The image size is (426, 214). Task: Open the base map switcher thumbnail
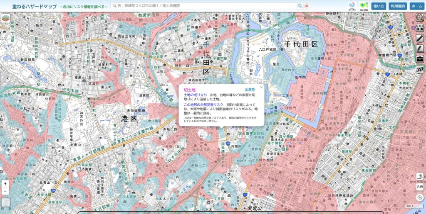click(x=5, y=203)
